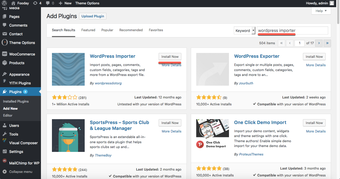Open Theme Options in admin bar
Viewport: 340px width, 179px height.
[87, 3]
